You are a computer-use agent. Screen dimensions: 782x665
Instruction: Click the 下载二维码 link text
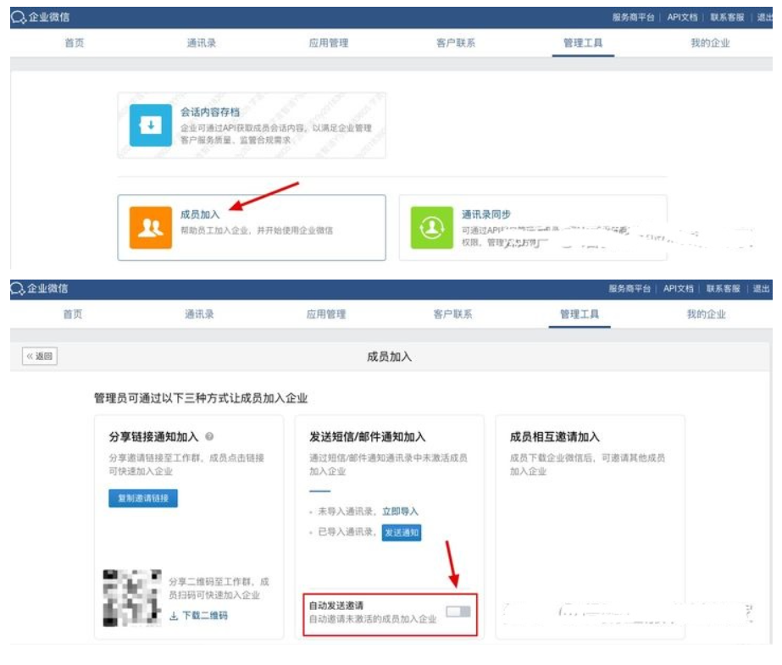(x=205, y=616)
